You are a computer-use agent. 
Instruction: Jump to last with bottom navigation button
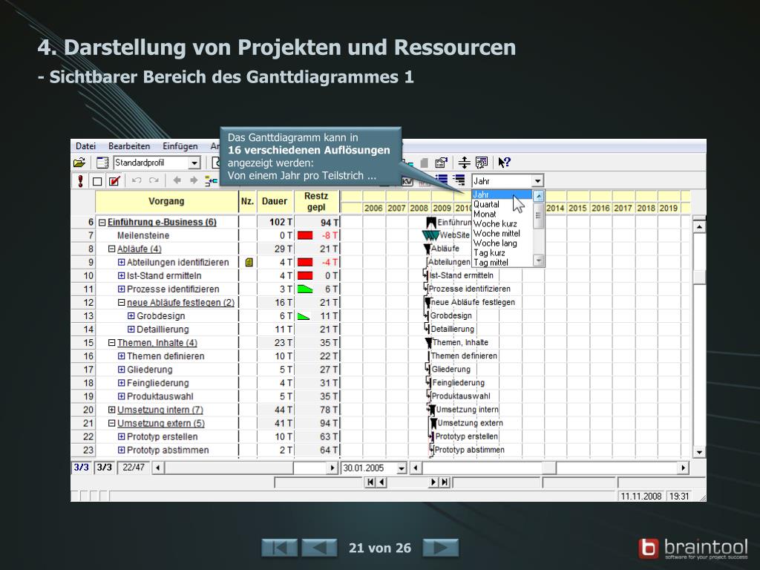pos(445,482)
